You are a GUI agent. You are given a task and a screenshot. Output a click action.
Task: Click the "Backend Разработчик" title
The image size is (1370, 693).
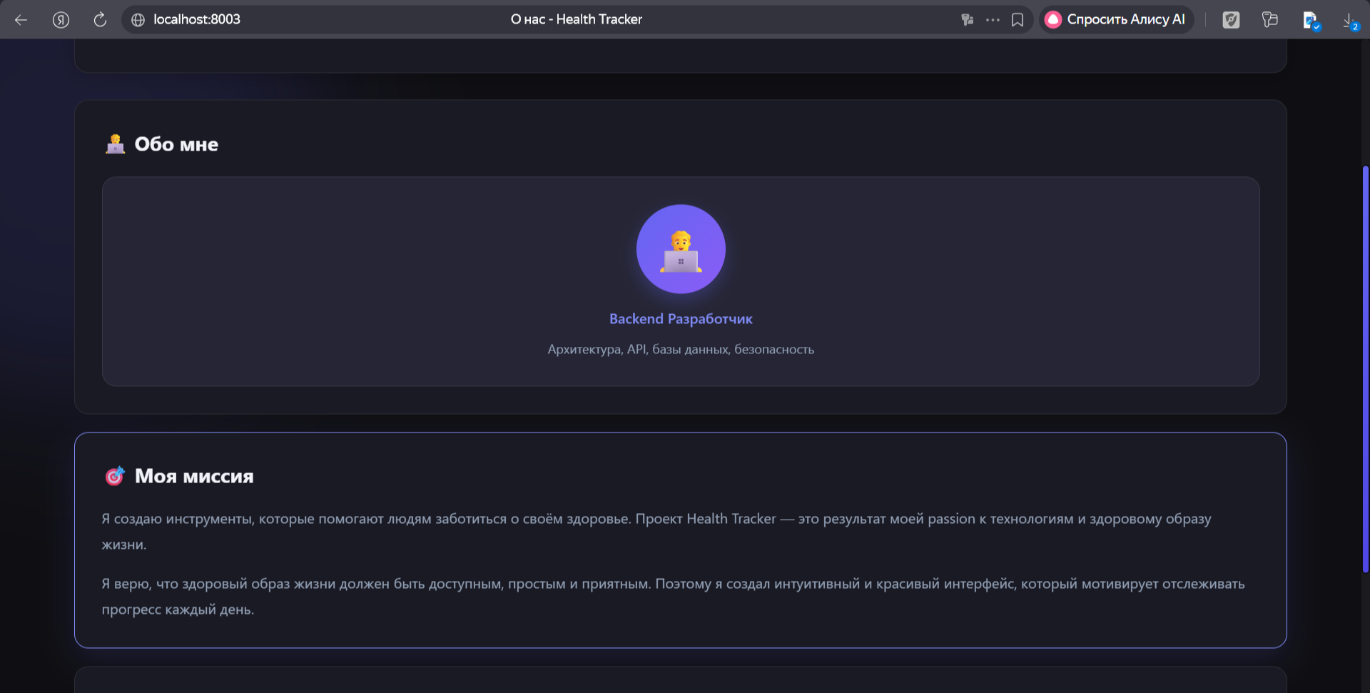click(x=681, y=319)
